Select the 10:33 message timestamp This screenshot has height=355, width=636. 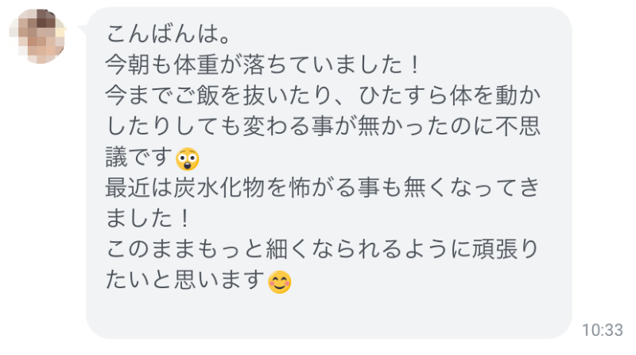[602, 330]
